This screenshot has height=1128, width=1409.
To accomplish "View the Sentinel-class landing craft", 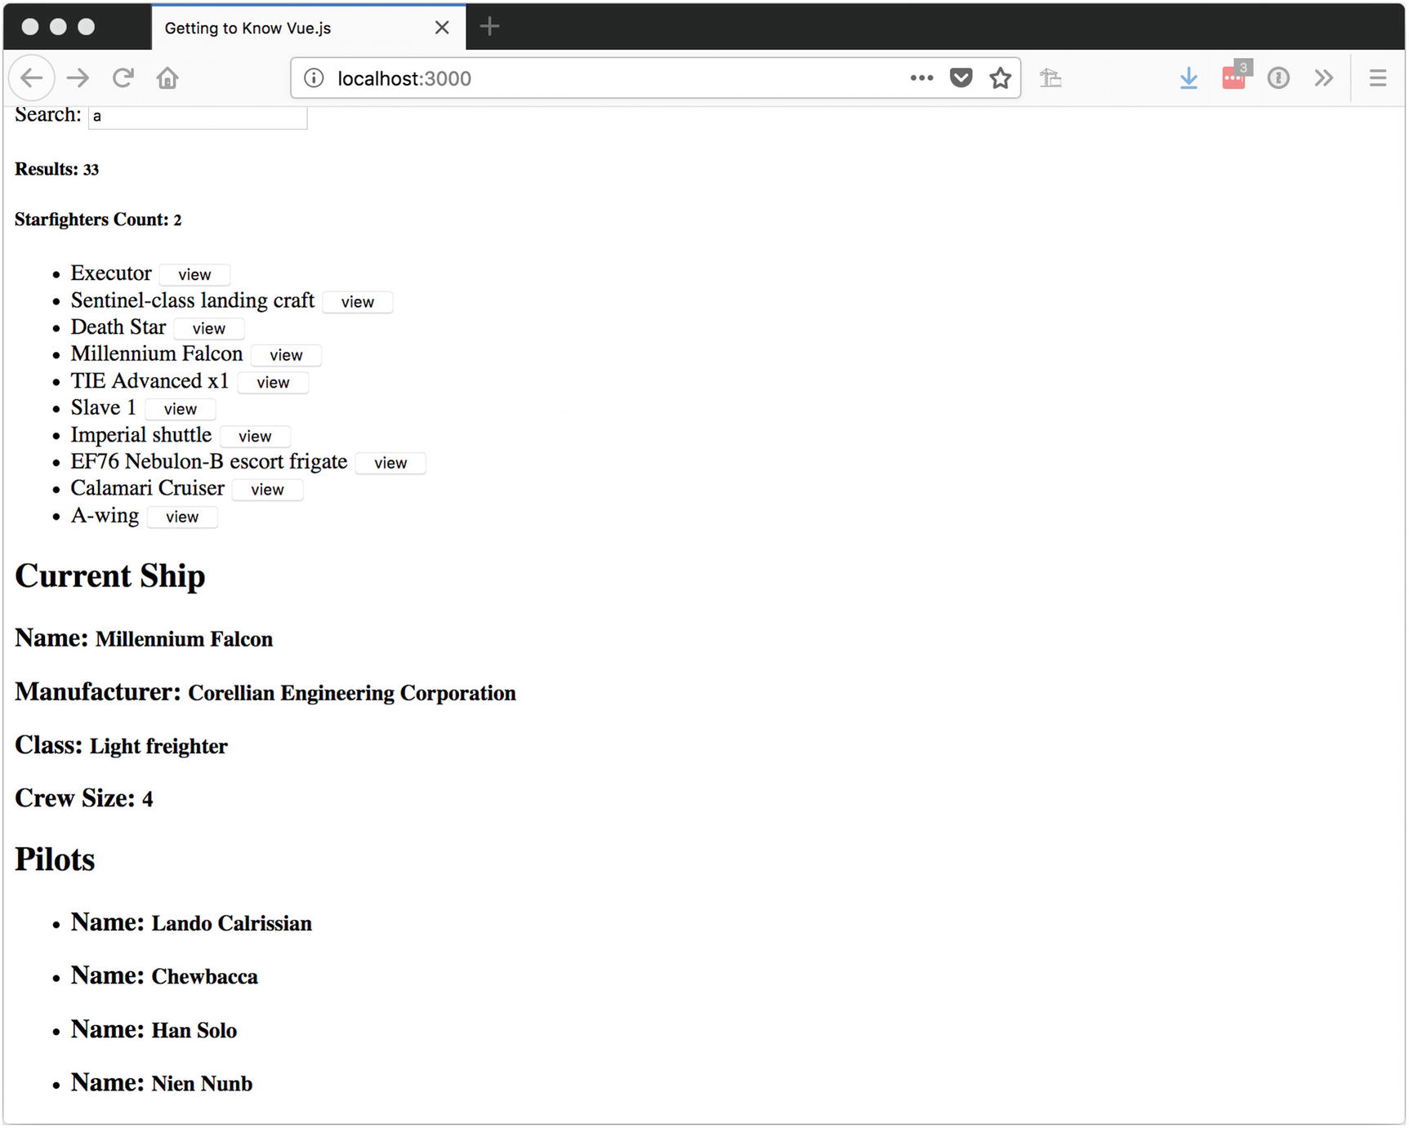I will point(358,302).
